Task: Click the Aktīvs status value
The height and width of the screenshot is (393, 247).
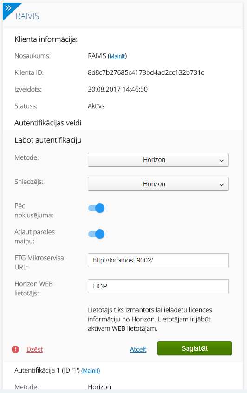Action: pos(96,106)
